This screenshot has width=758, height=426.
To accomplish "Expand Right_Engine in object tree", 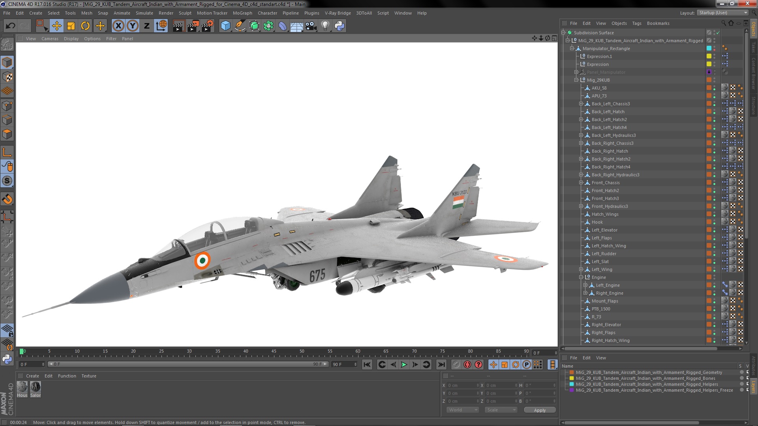I will [585, 293].
